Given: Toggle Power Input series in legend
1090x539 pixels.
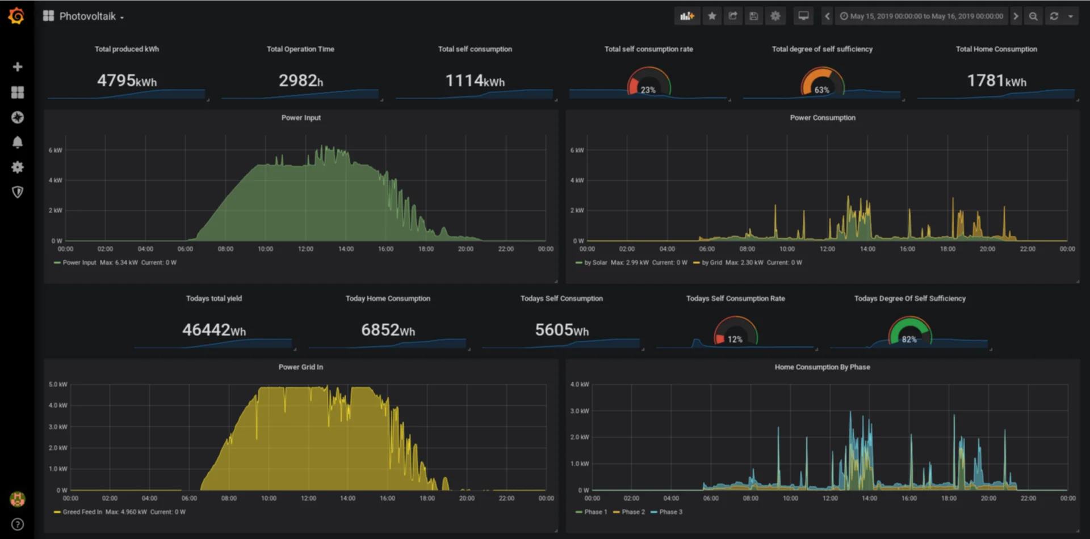Looking at the screenshot, I should tap(79, 263).
